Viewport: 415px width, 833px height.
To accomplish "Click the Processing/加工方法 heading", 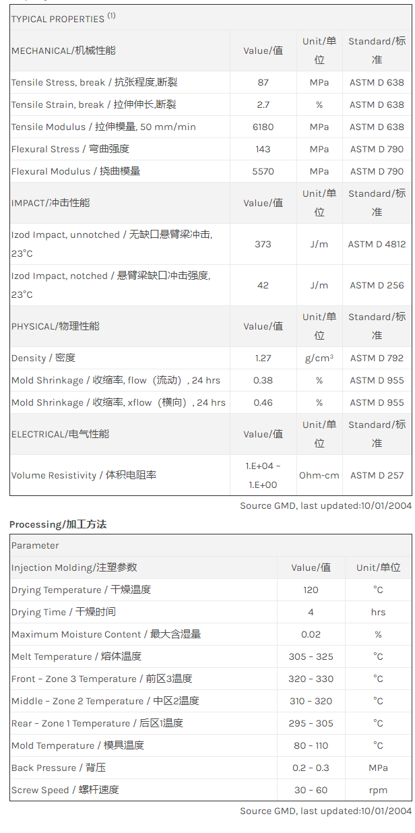I will click(x=58, y=524).
